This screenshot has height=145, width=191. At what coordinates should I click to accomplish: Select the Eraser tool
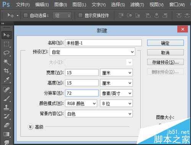6,125
